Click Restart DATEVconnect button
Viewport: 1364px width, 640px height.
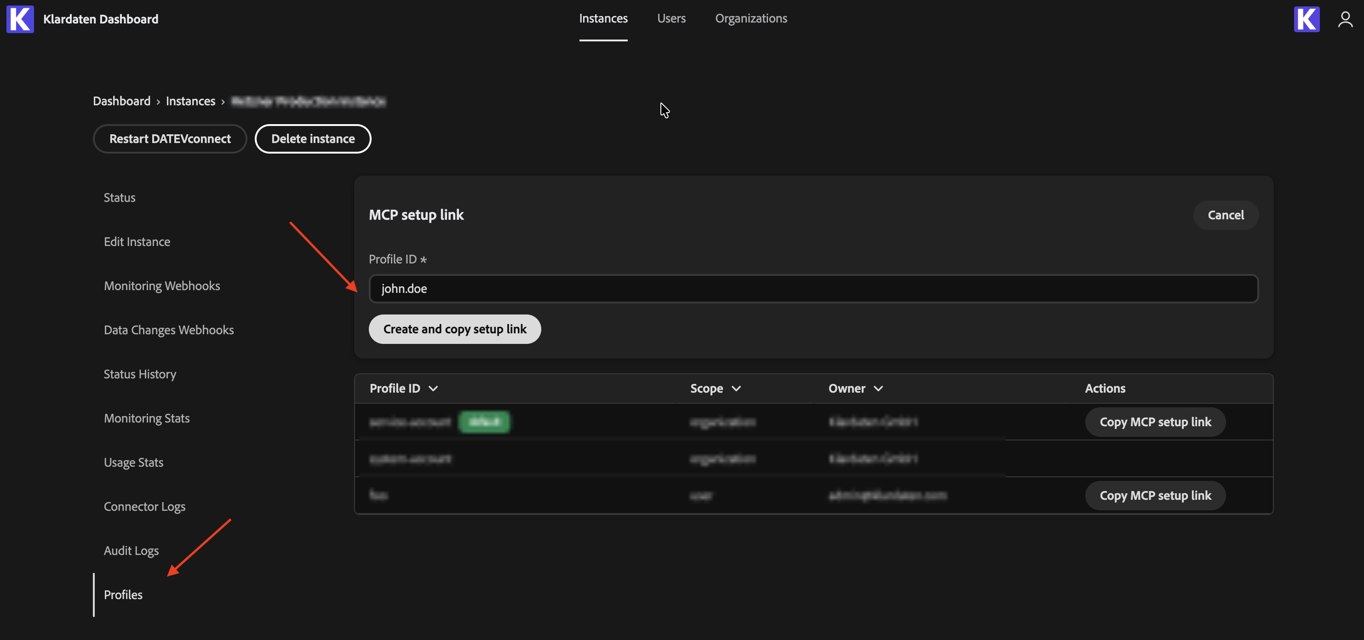170,139
